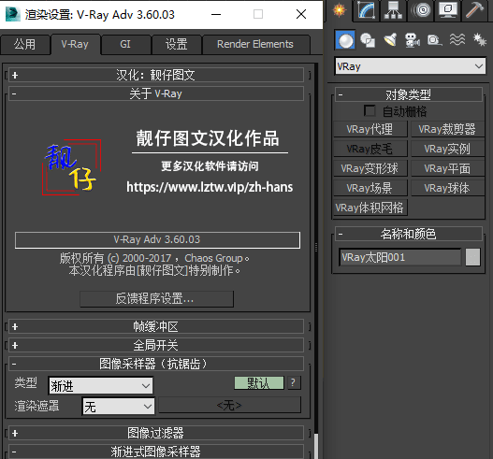
Task: Open the Utilities panel hammer icon
Action: point(474,10)
